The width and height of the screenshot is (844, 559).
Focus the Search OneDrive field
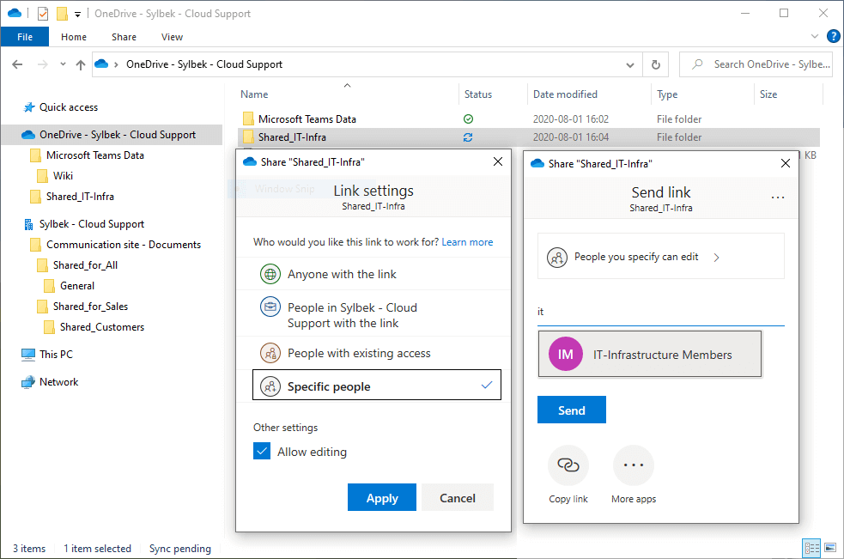[756, 64]
